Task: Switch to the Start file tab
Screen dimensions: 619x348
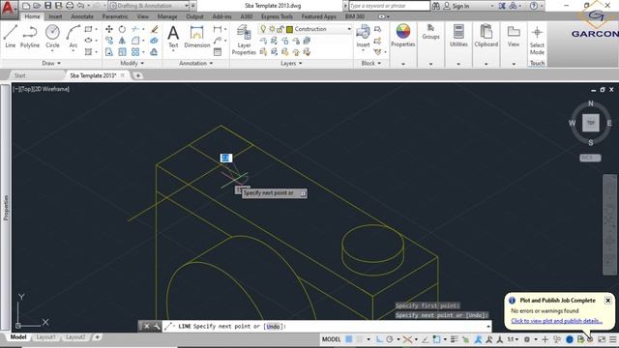Action: click(x=19, y=75)
